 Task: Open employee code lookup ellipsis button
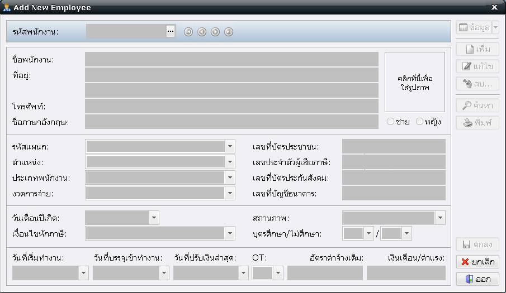[x=171, y=32]
